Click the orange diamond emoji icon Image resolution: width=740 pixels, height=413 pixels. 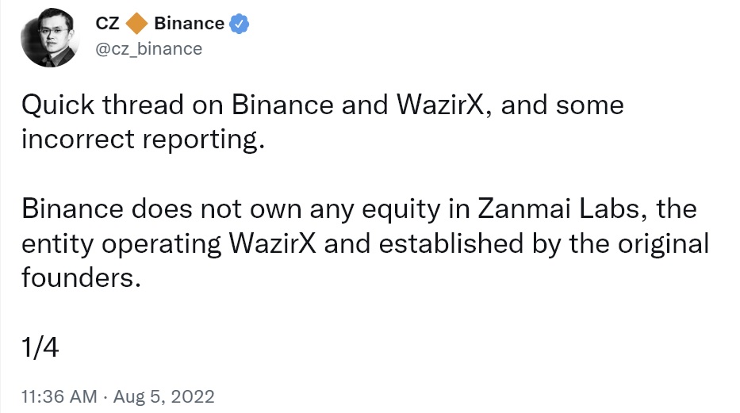[137, 24]
